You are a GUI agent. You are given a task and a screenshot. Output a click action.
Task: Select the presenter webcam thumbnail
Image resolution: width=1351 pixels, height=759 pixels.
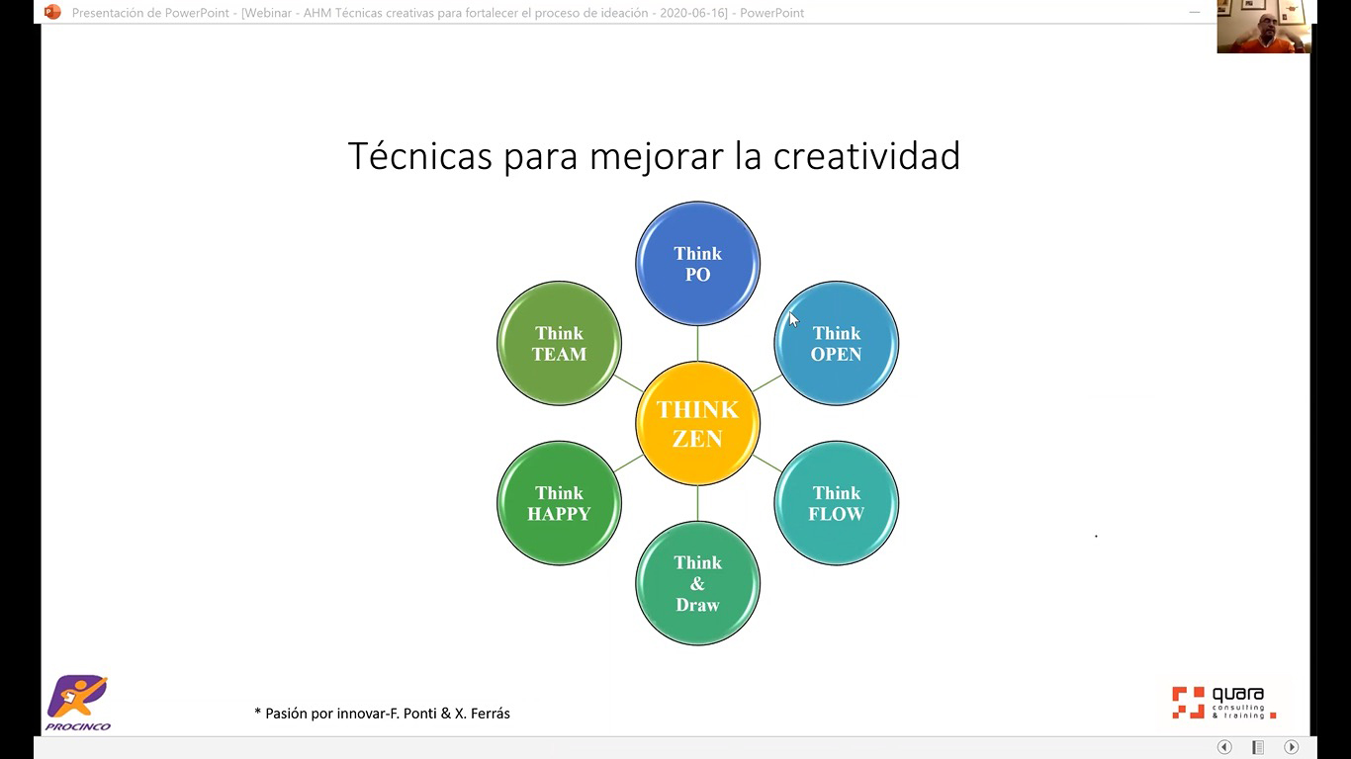tap(1263, 27)
